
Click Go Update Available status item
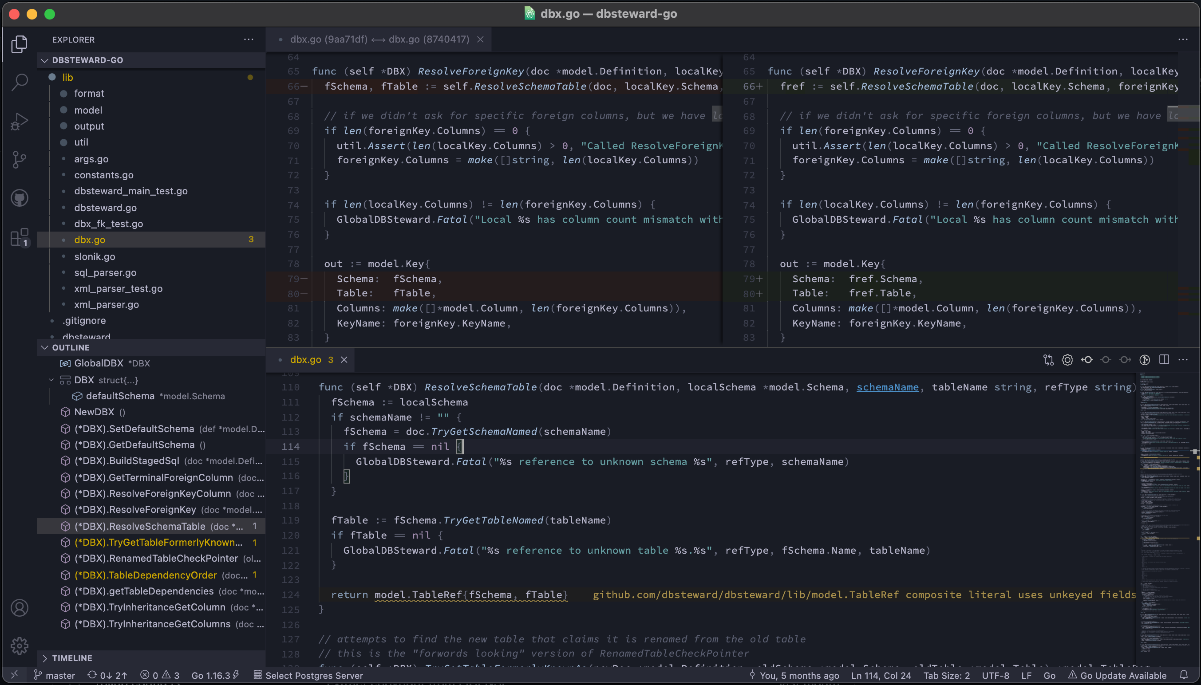tap(1118, 675)
